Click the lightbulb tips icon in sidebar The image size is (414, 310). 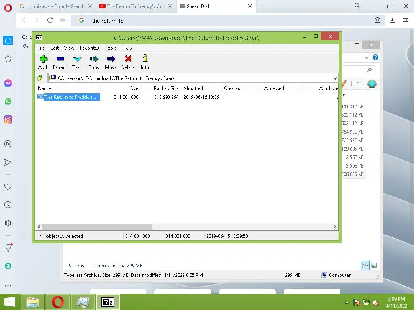8,248
